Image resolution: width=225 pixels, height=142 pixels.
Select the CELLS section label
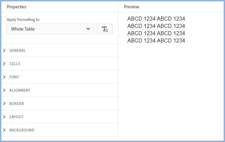point(15,64)
